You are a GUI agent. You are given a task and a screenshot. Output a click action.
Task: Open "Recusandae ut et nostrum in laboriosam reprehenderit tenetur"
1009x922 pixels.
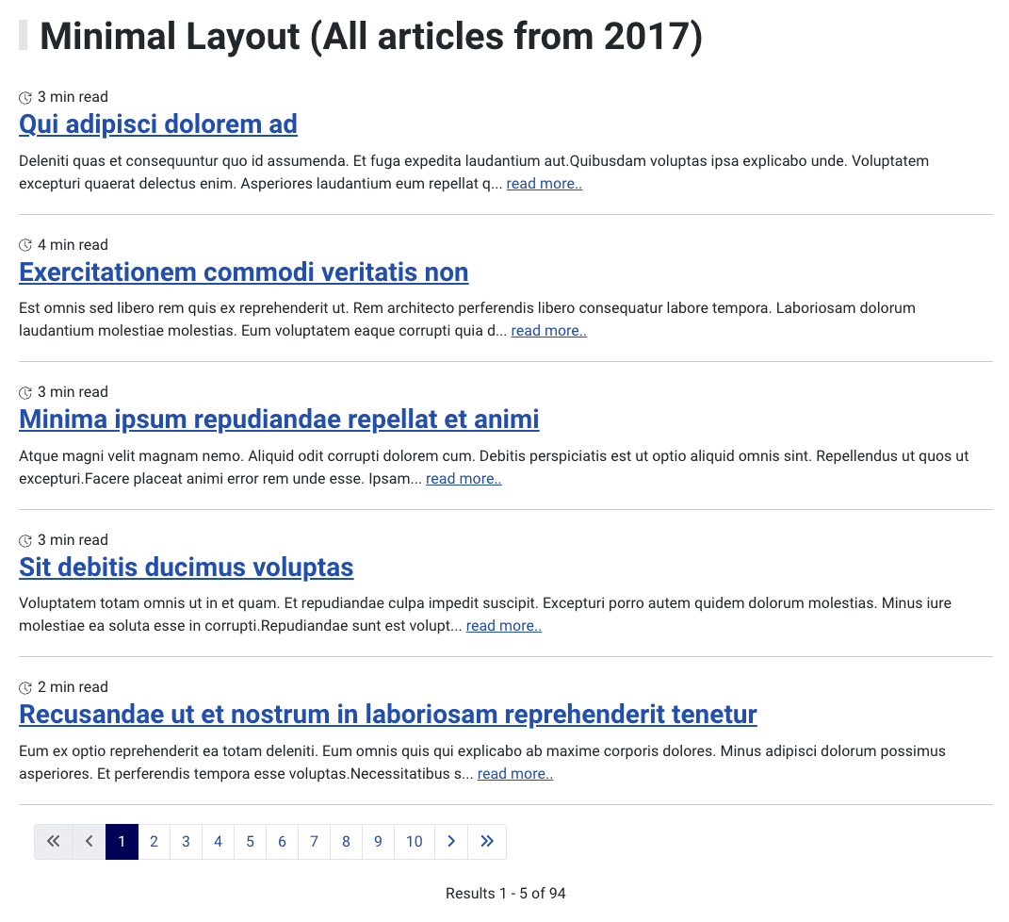[x=387, y=714]
